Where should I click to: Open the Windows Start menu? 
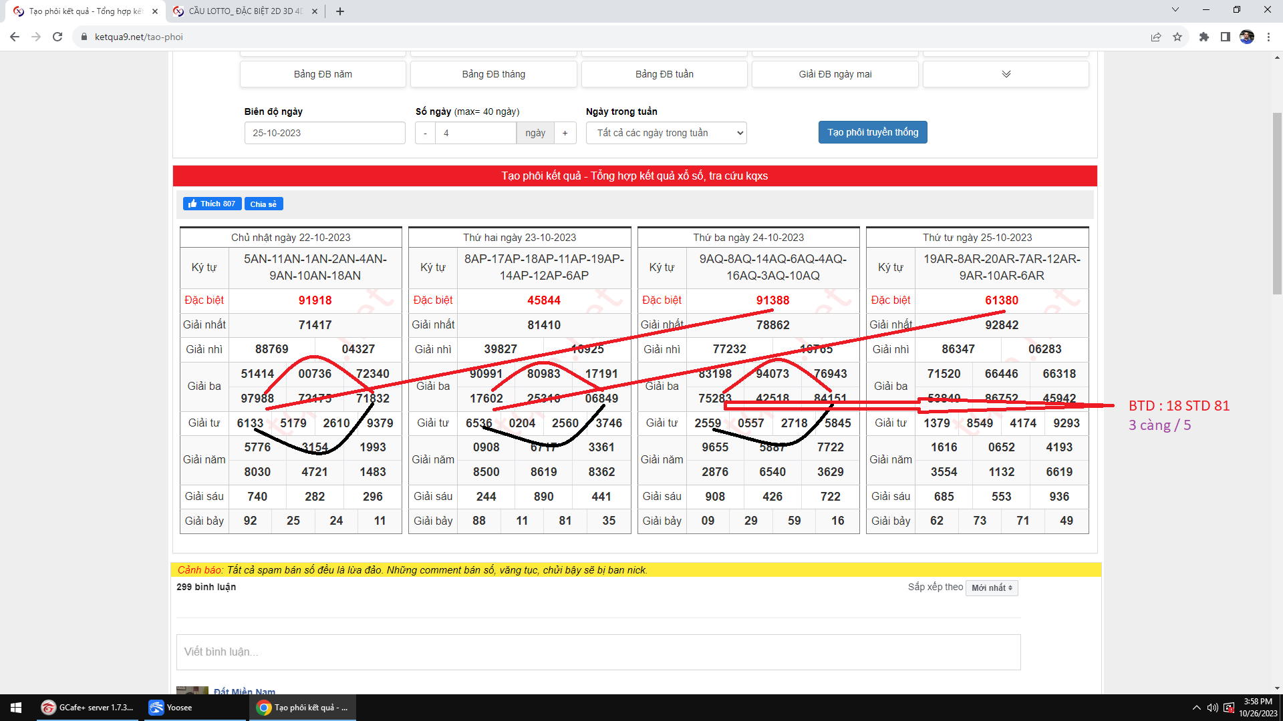[x=16, y=708]
